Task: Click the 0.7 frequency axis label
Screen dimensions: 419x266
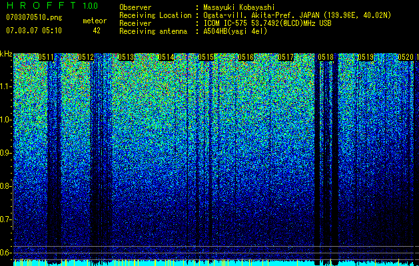Action: [5, 219]
